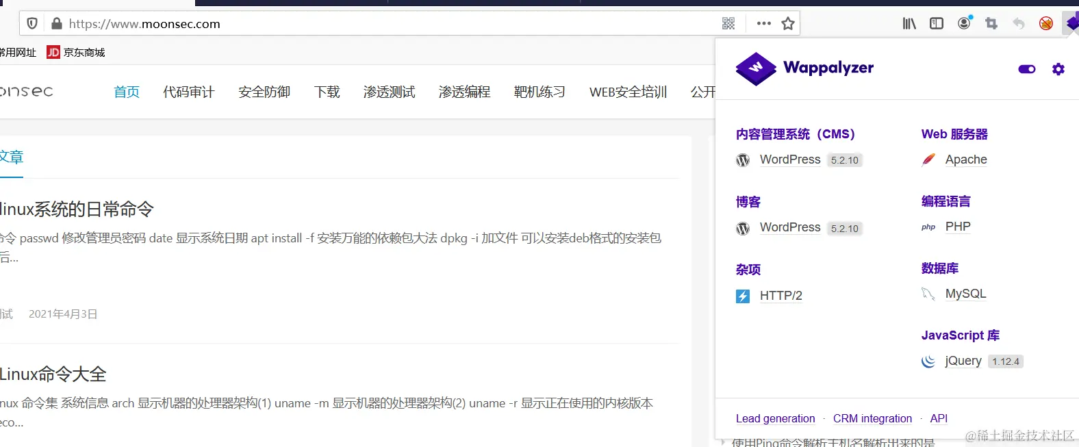Click the Wappalyzer diamond logo

(756, 68)
